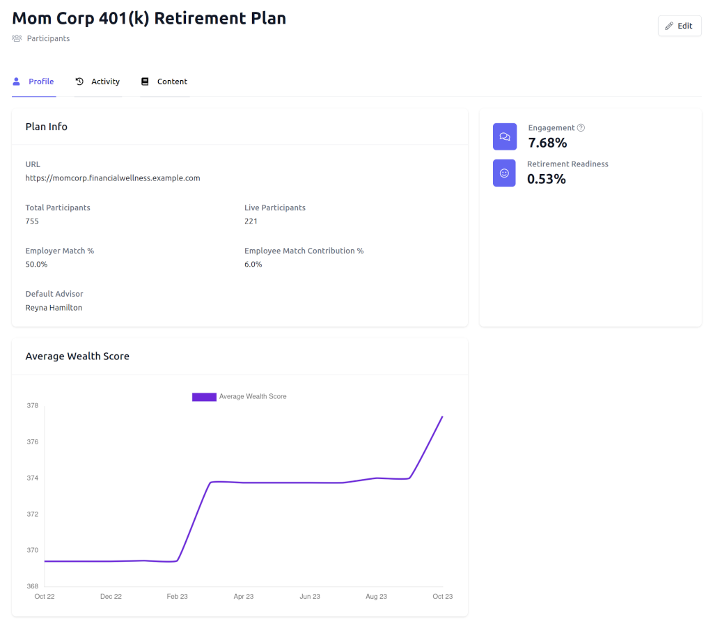The image size is (713, 619).
Task: Click the Retirement Readiness smiley icon tile
Action: pos(504,173)
